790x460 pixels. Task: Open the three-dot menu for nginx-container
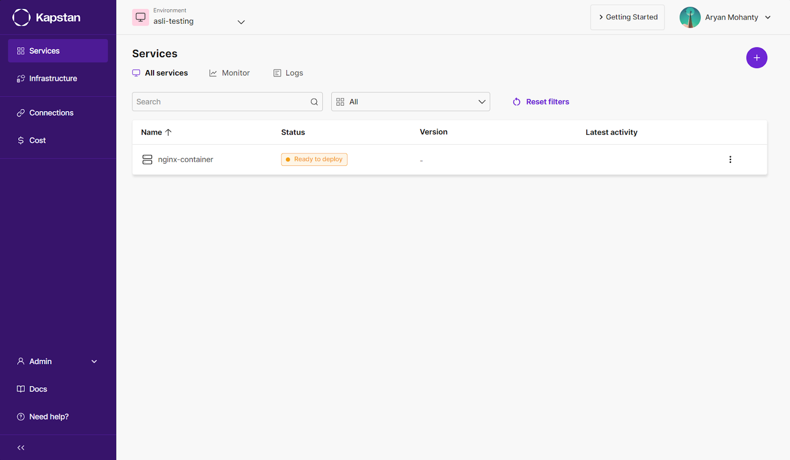(x=730, y=159)
